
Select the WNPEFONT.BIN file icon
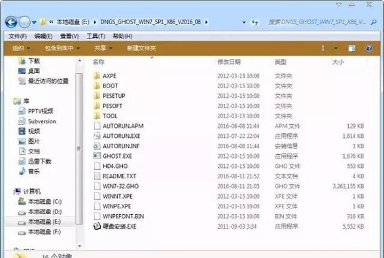pyautogui.click(x=97, y=216)
